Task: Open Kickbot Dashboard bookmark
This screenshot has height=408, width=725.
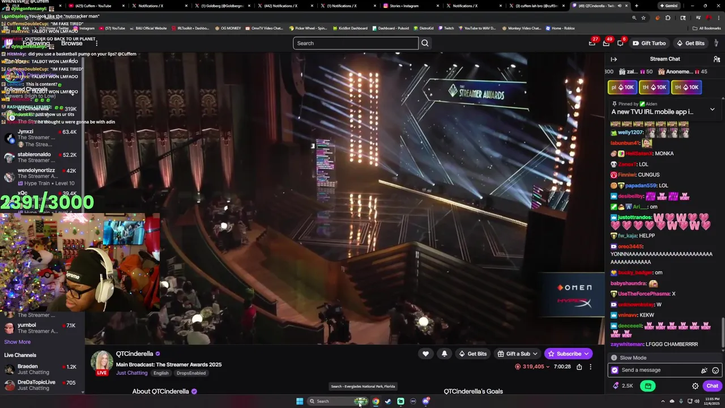Action: 349,28
